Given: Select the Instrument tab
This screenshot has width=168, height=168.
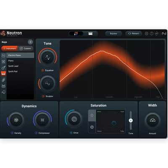Looking at the screenshot, I should (x=9, y=48).
